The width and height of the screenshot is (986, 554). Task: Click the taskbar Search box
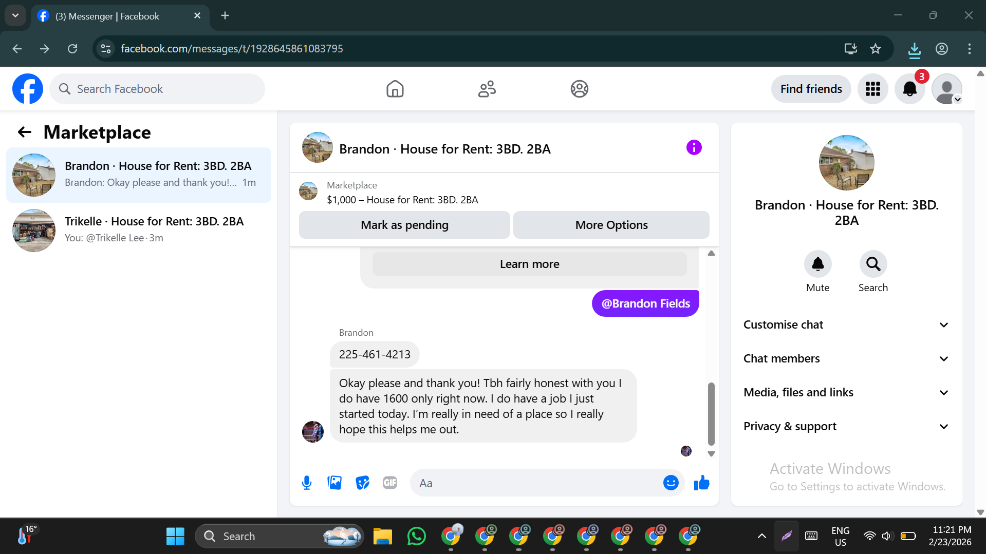click(280, 536)
